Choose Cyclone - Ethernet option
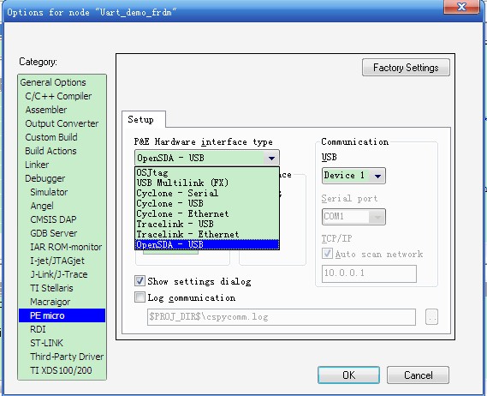487x396 pixels. [207, 213]
